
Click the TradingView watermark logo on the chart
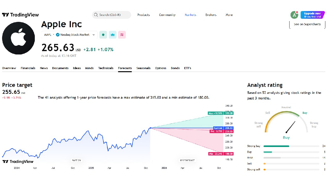(x=18, y=162)
